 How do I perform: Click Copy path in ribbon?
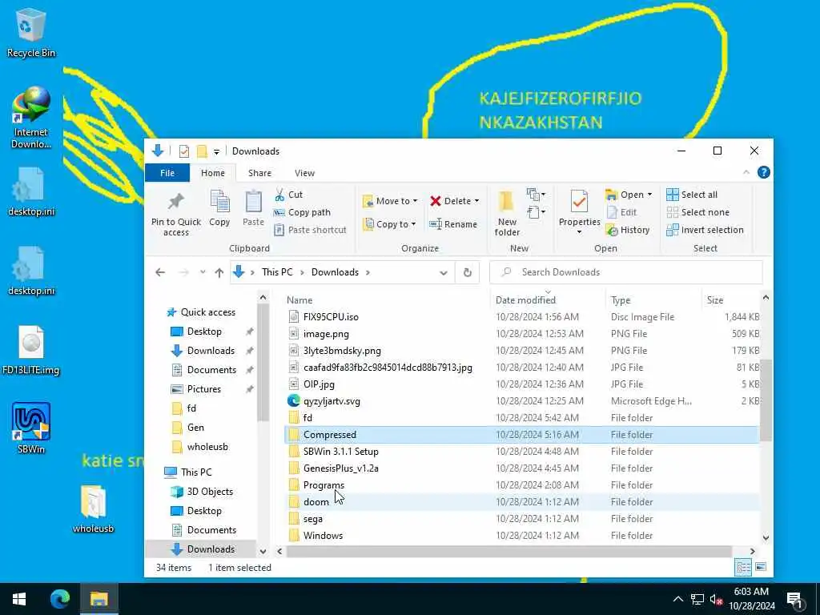pos(302,212)
